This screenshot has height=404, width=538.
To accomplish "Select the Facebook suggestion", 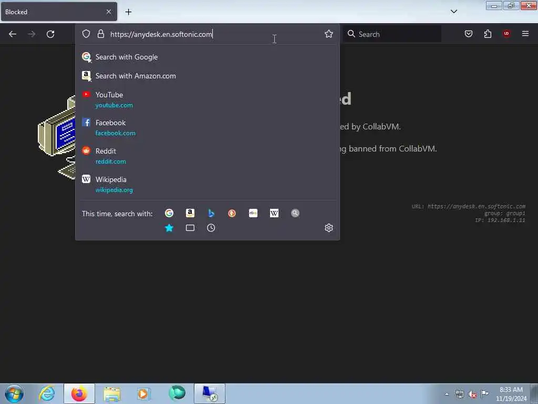I will (207, 127).
